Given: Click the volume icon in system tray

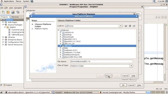Looking at the screenshot, I should point(166,1).
